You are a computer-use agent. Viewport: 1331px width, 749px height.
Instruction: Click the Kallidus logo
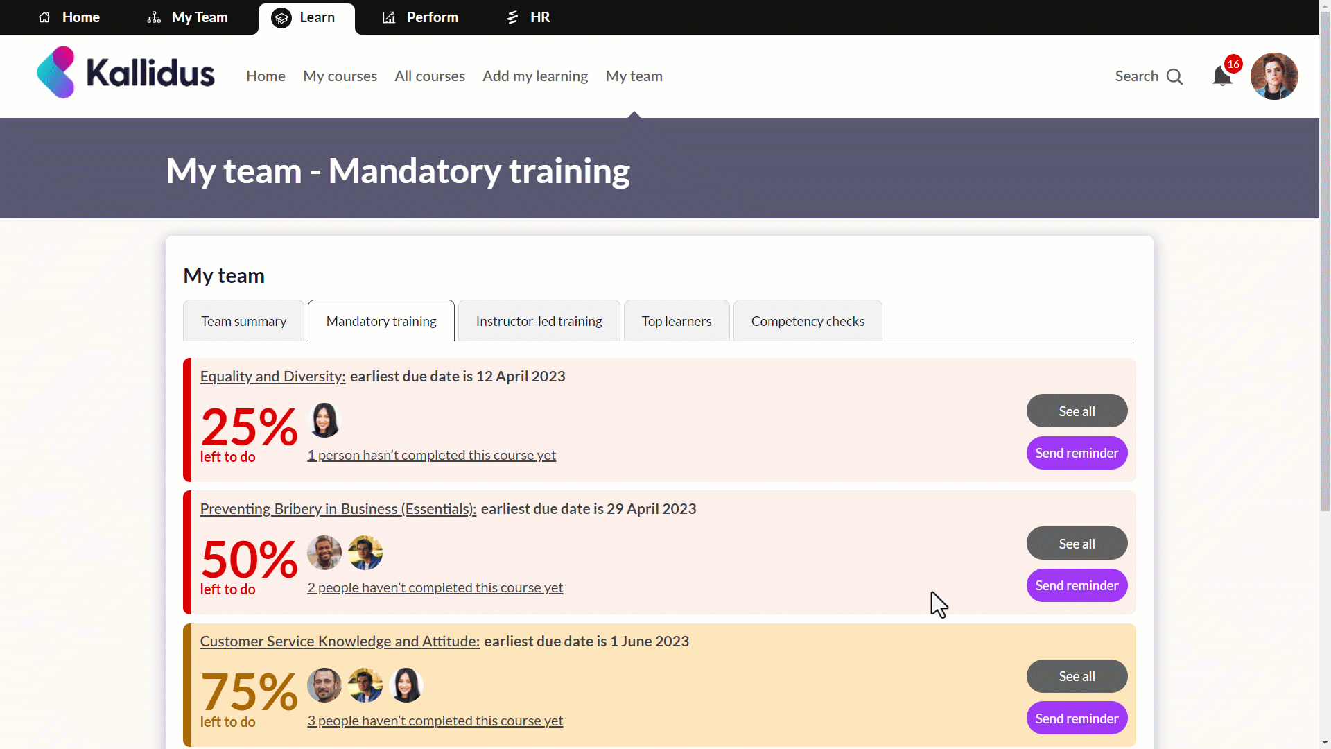(x=125, y=73)
